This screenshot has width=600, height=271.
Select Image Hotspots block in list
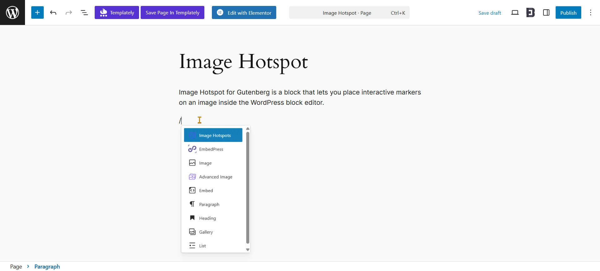pyautogui.click(x=213, y=135)
